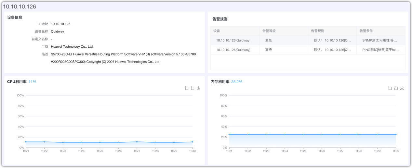The image size is (412, 168).
Task: Click the 设备 column header
Action: coord(235,31)
